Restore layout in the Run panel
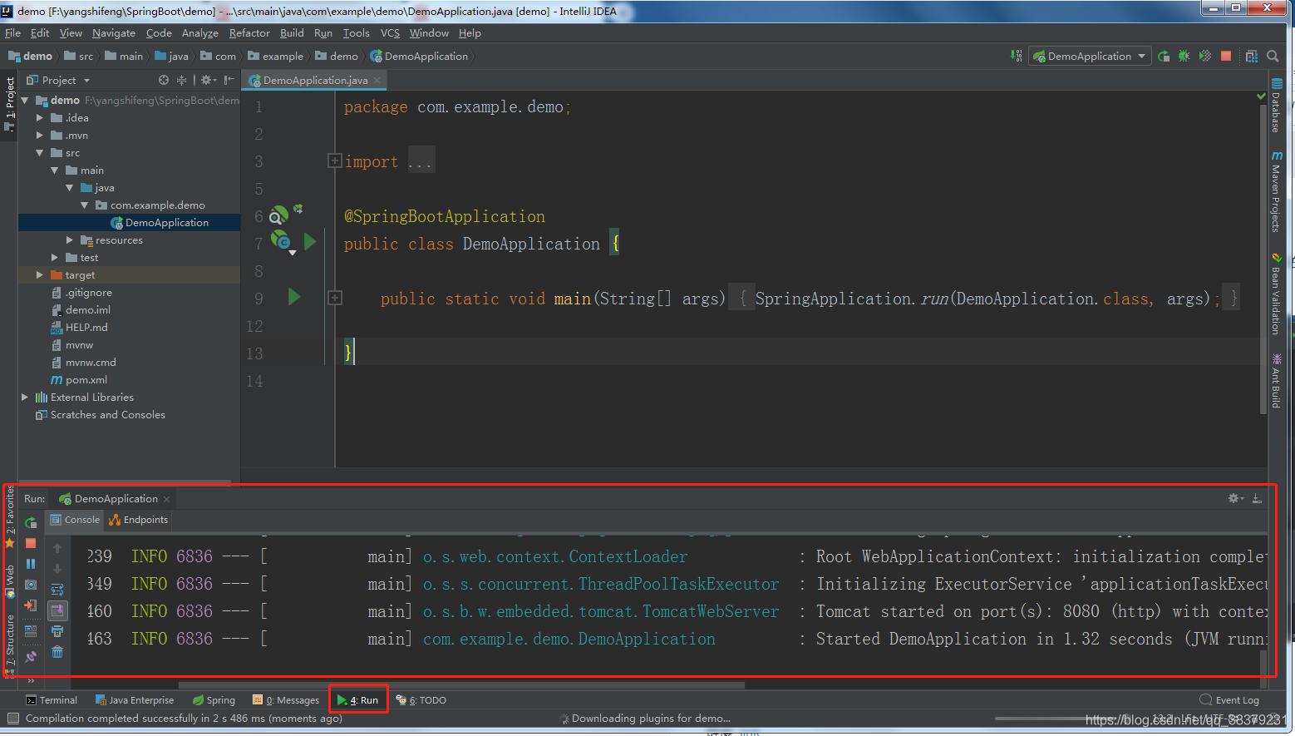1295x736 pixels. click(31, 631)
